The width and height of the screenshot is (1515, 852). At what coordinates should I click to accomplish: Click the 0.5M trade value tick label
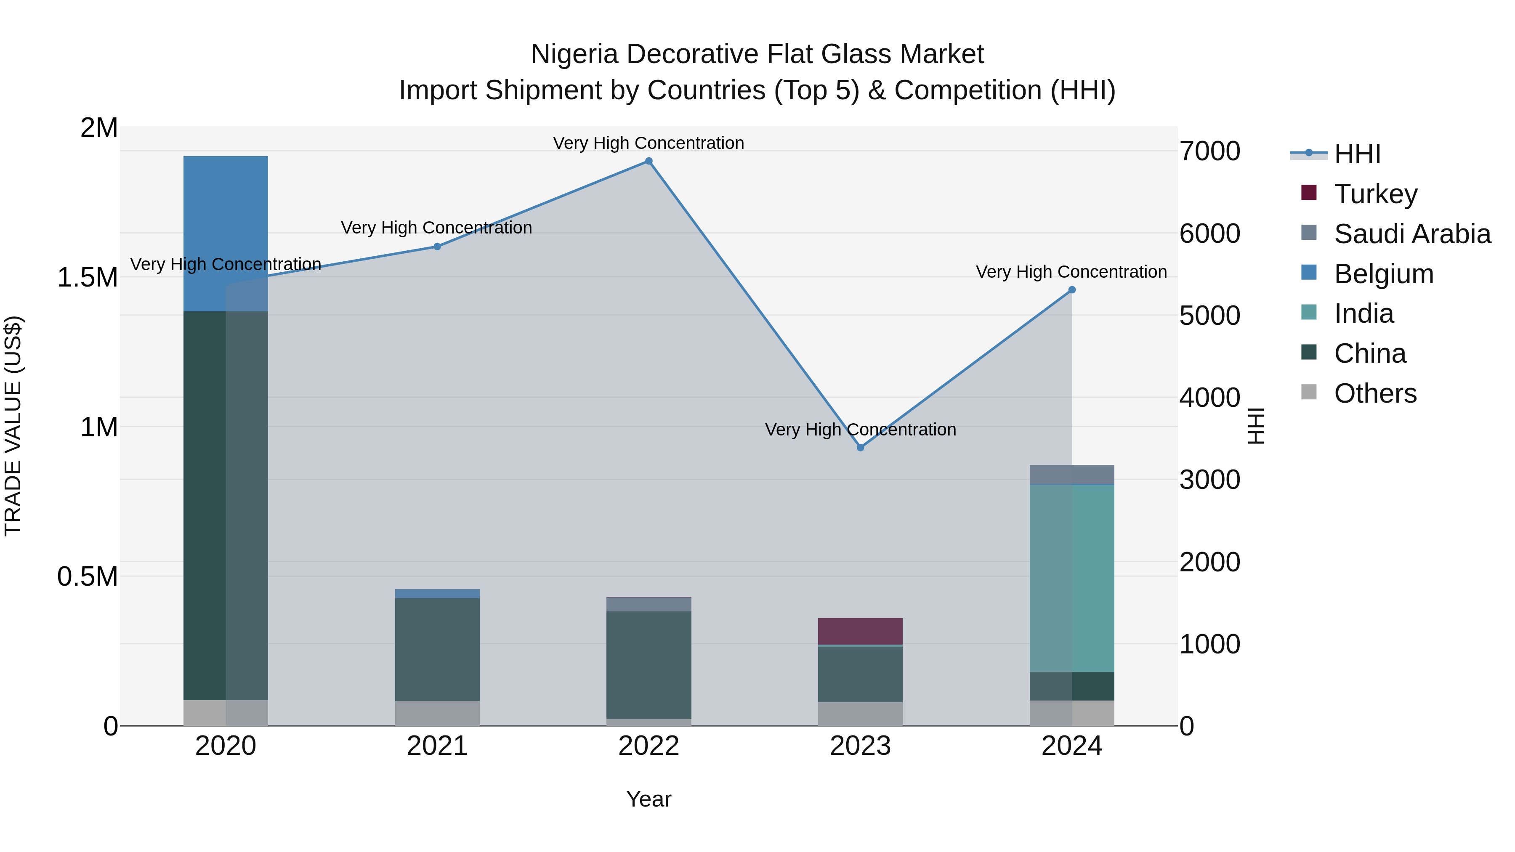click(x=88, y=576)
